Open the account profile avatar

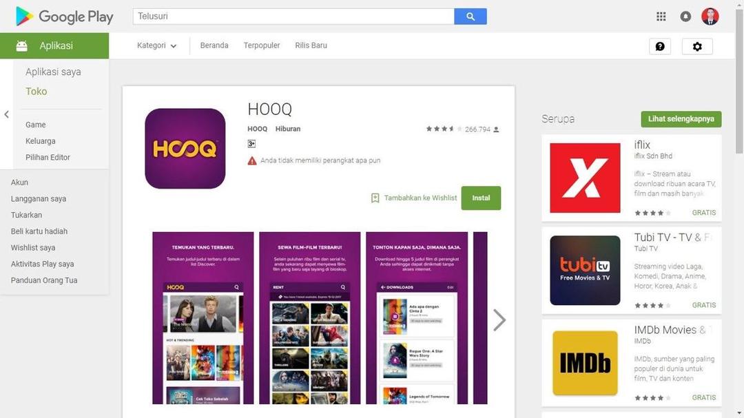click(x=710, y=17)
